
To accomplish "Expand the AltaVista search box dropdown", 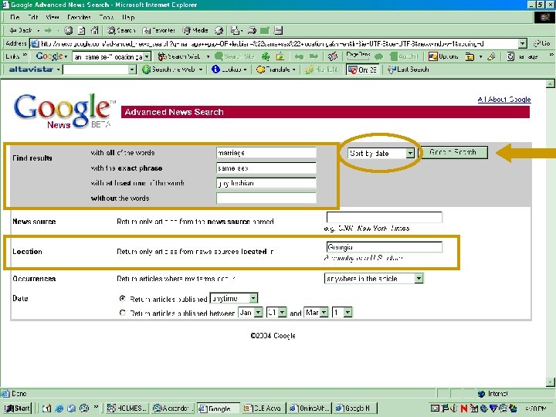I will [132, 69].
